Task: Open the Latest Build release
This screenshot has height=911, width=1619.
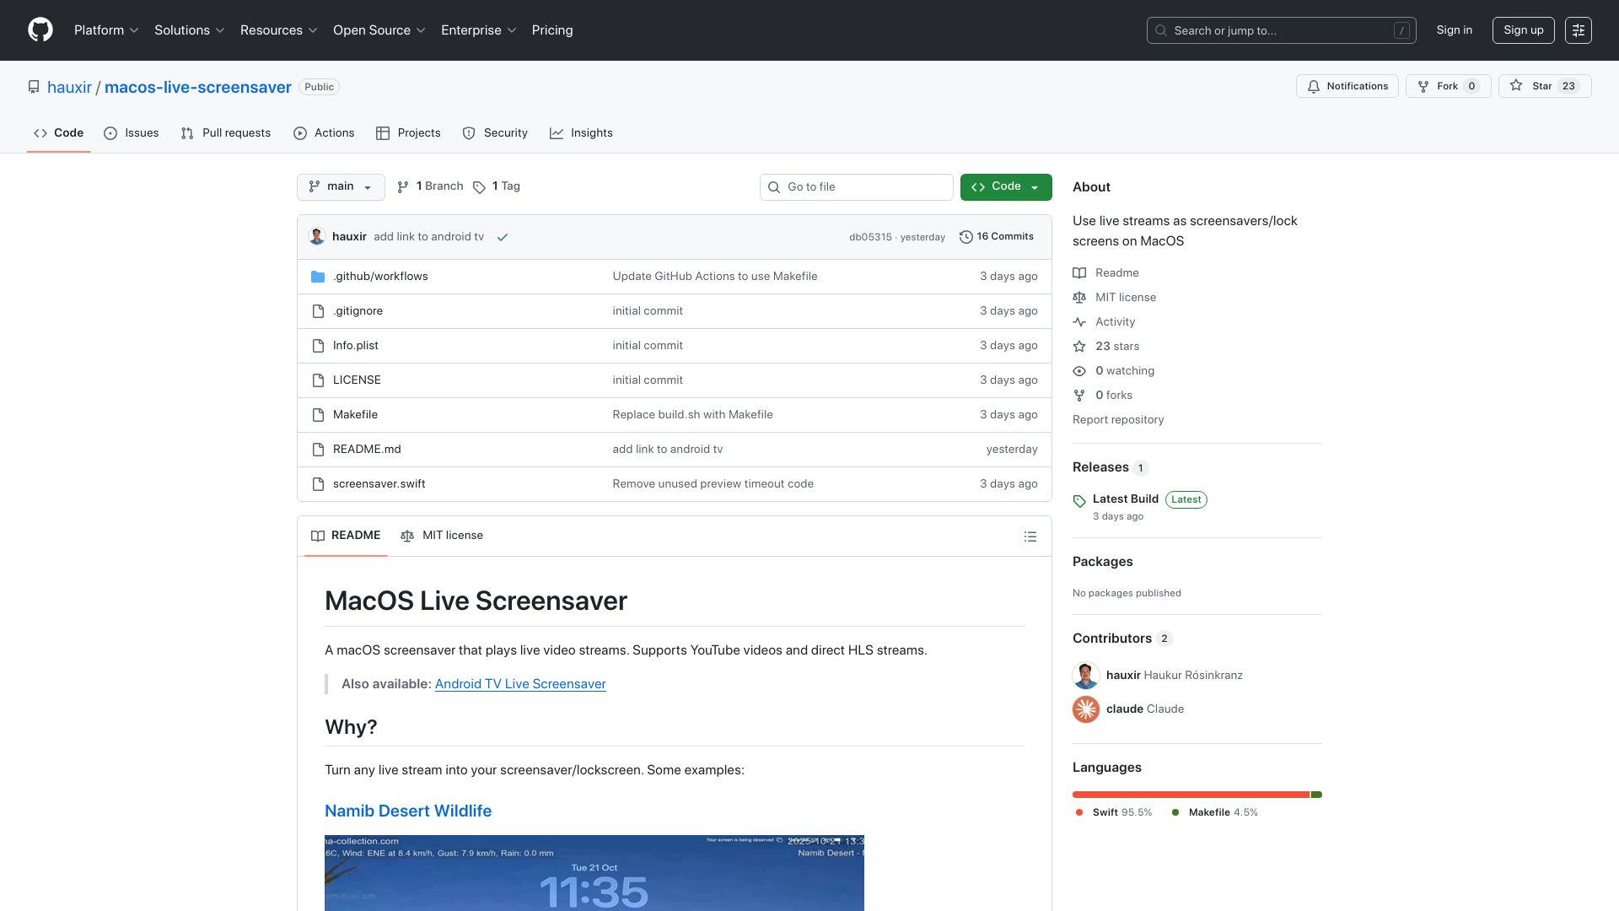Action: click(1126, 499)
